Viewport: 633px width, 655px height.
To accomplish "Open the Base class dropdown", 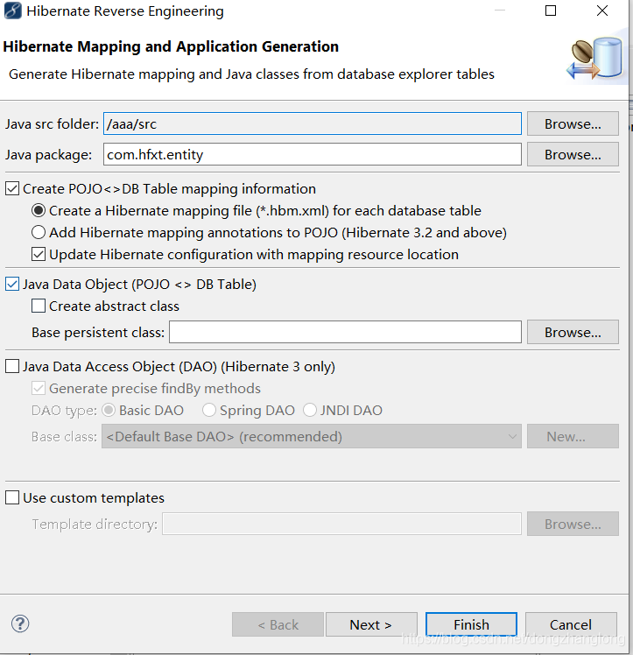I will pos(312,437).
